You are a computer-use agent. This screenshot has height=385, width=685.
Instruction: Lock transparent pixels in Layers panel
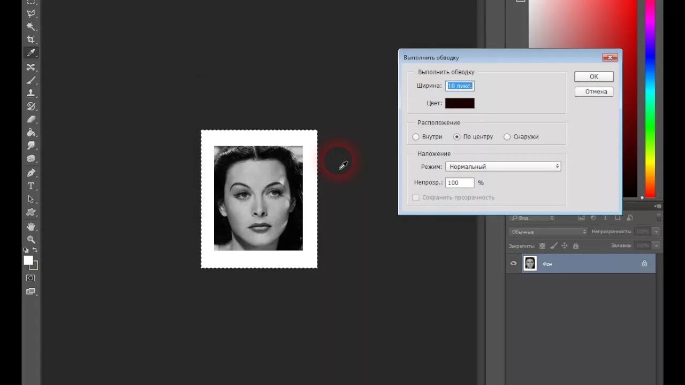click(542, 245)
